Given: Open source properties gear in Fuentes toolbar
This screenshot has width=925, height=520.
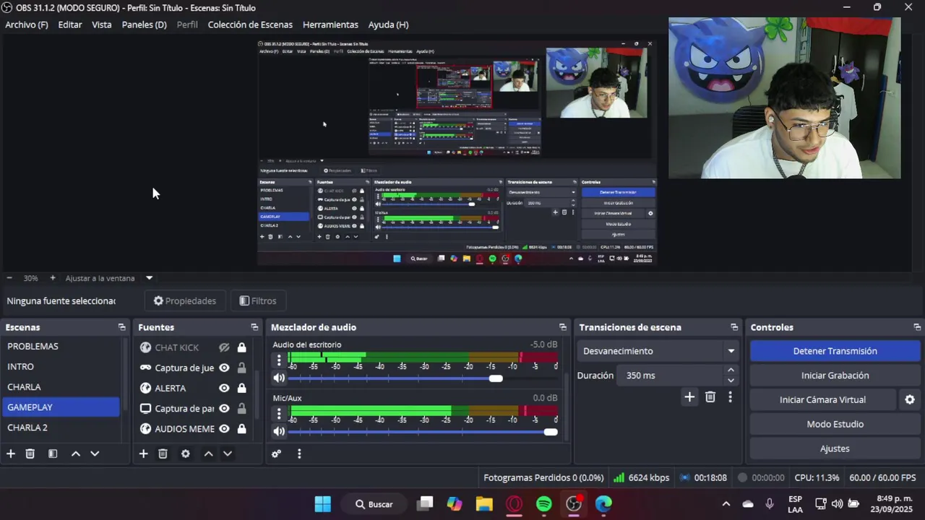Looking at the screenshot, I should coord(186,454).
